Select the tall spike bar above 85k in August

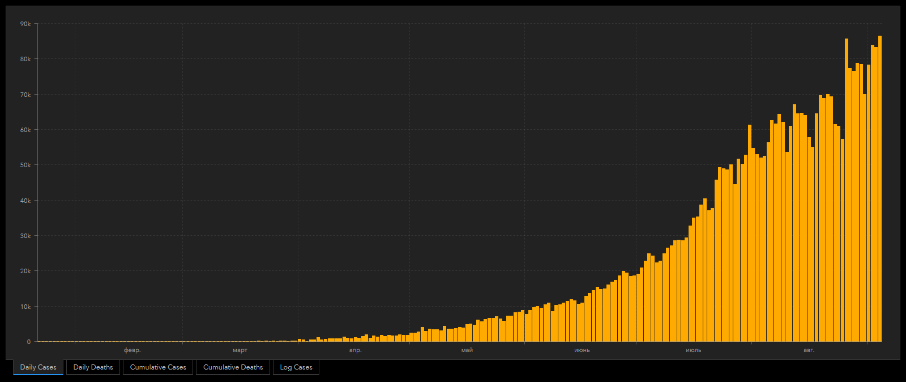click(847, 190)
